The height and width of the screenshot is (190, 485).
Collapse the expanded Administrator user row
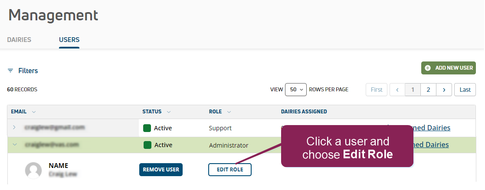(x=14, y=145)
